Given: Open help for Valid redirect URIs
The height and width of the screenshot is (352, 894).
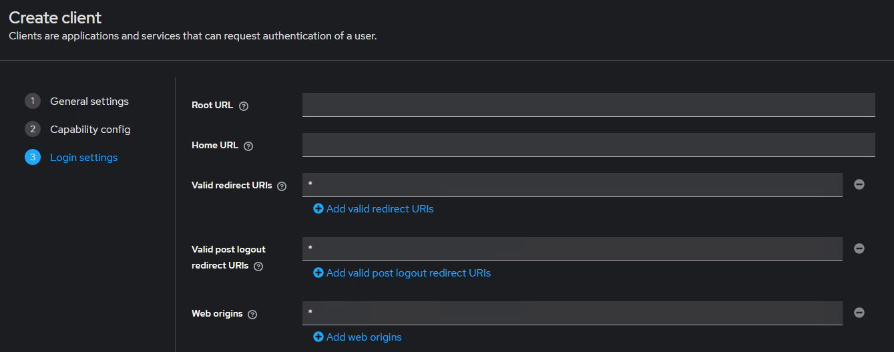Looking at the screenshot, I should [282, 186].
